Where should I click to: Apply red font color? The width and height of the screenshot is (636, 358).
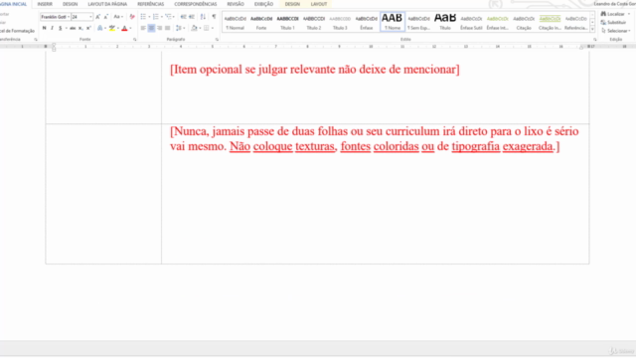tap(124, 28)
